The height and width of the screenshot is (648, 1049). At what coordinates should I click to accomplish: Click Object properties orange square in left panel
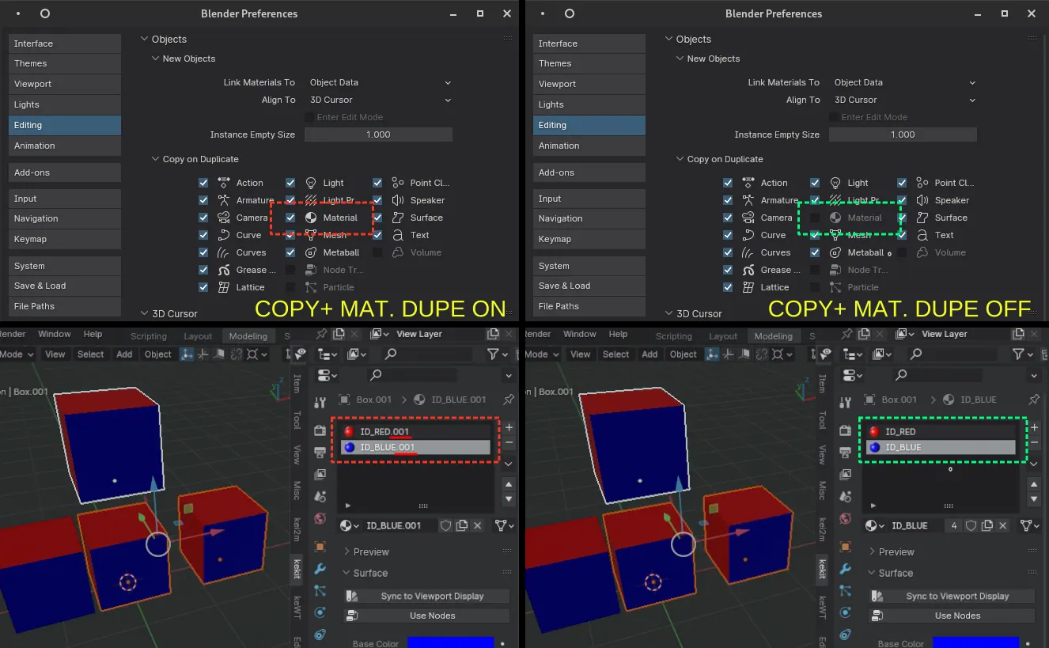point(320,547)
